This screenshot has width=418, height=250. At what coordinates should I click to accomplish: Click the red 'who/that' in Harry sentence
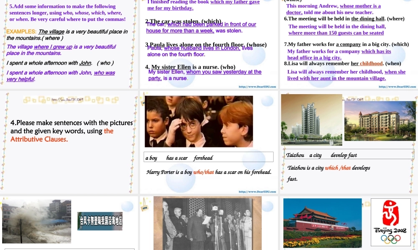[x=204, y=172]
